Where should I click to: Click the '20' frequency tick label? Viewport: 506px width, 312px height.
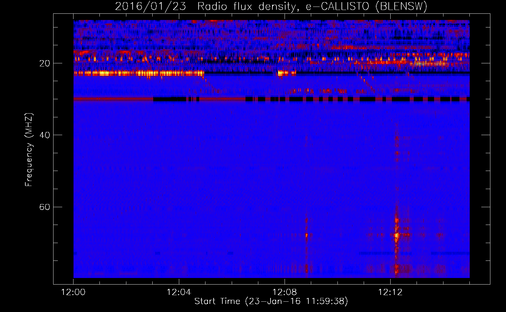pos(44,63)
